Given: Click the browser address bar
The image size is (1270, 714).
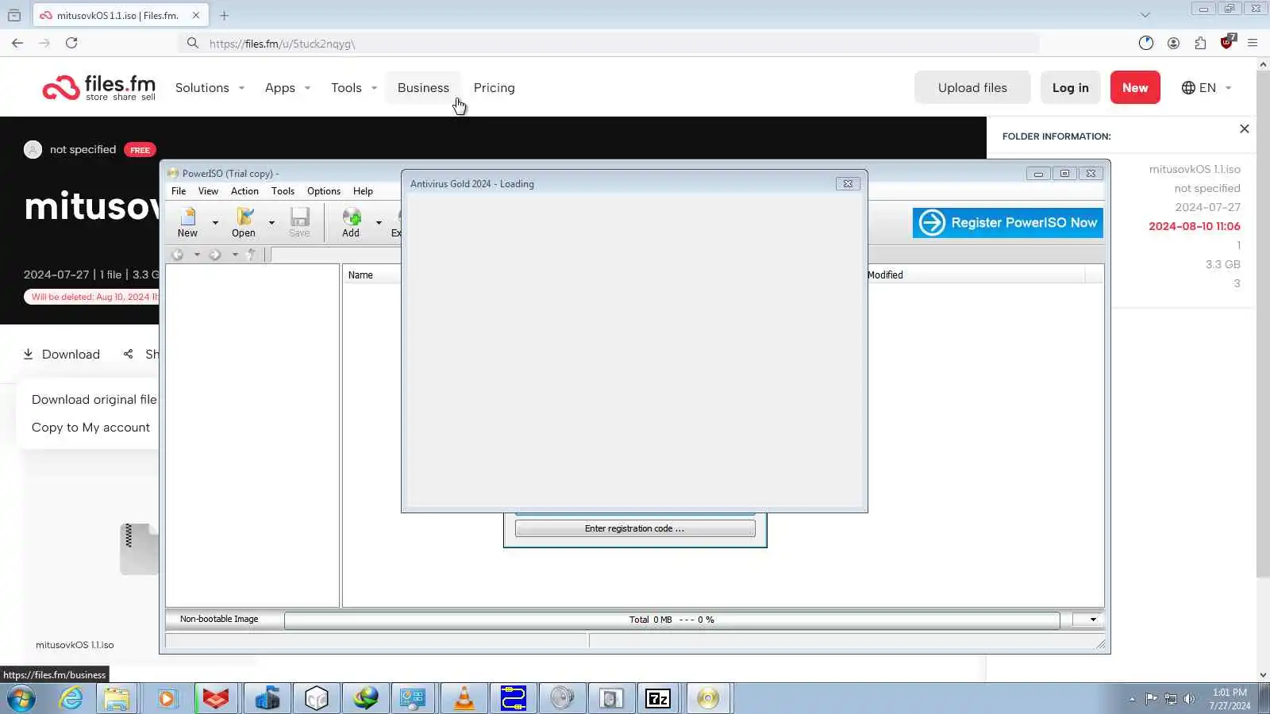Looking at the screenshot, I should click(610, 43).
